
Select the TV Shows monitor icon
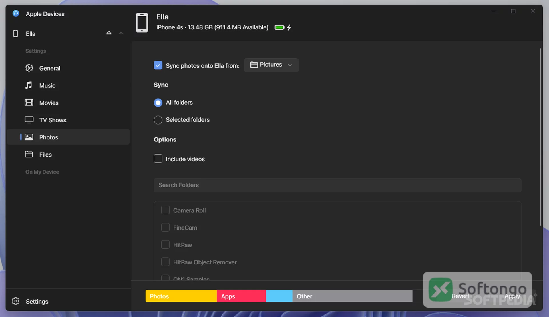point(29,120)
